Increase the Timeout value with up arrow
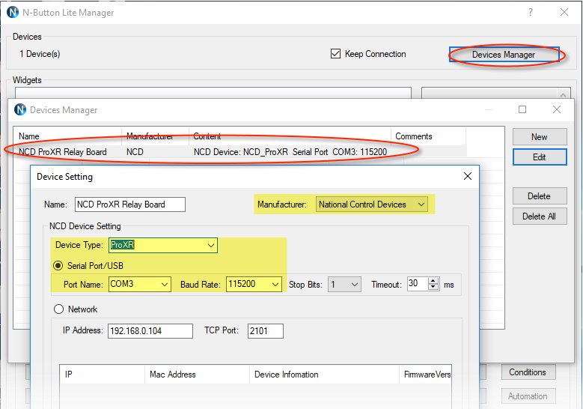The image size is (583, 409). (x=433, y=281)
